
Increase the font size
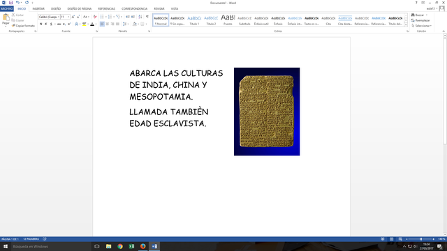(x=73, y=17)
